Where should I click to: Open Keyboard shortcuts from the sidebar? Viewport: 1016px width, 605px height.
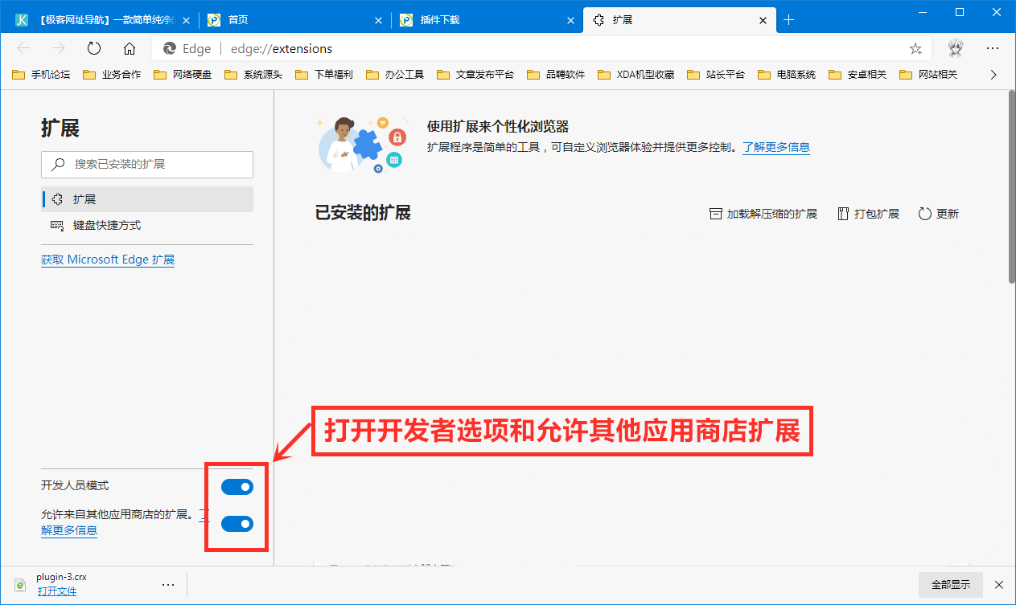(107, 226)
